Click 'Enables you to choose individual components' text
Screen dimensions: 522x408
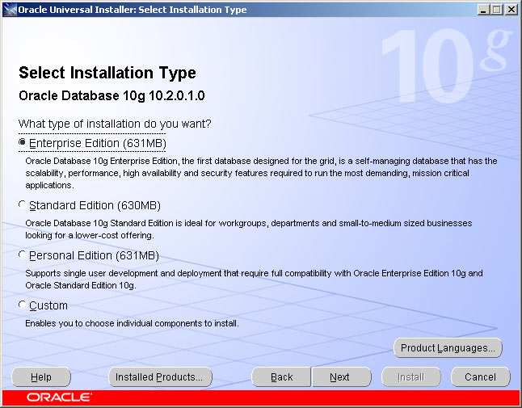(x=132, y=323)
